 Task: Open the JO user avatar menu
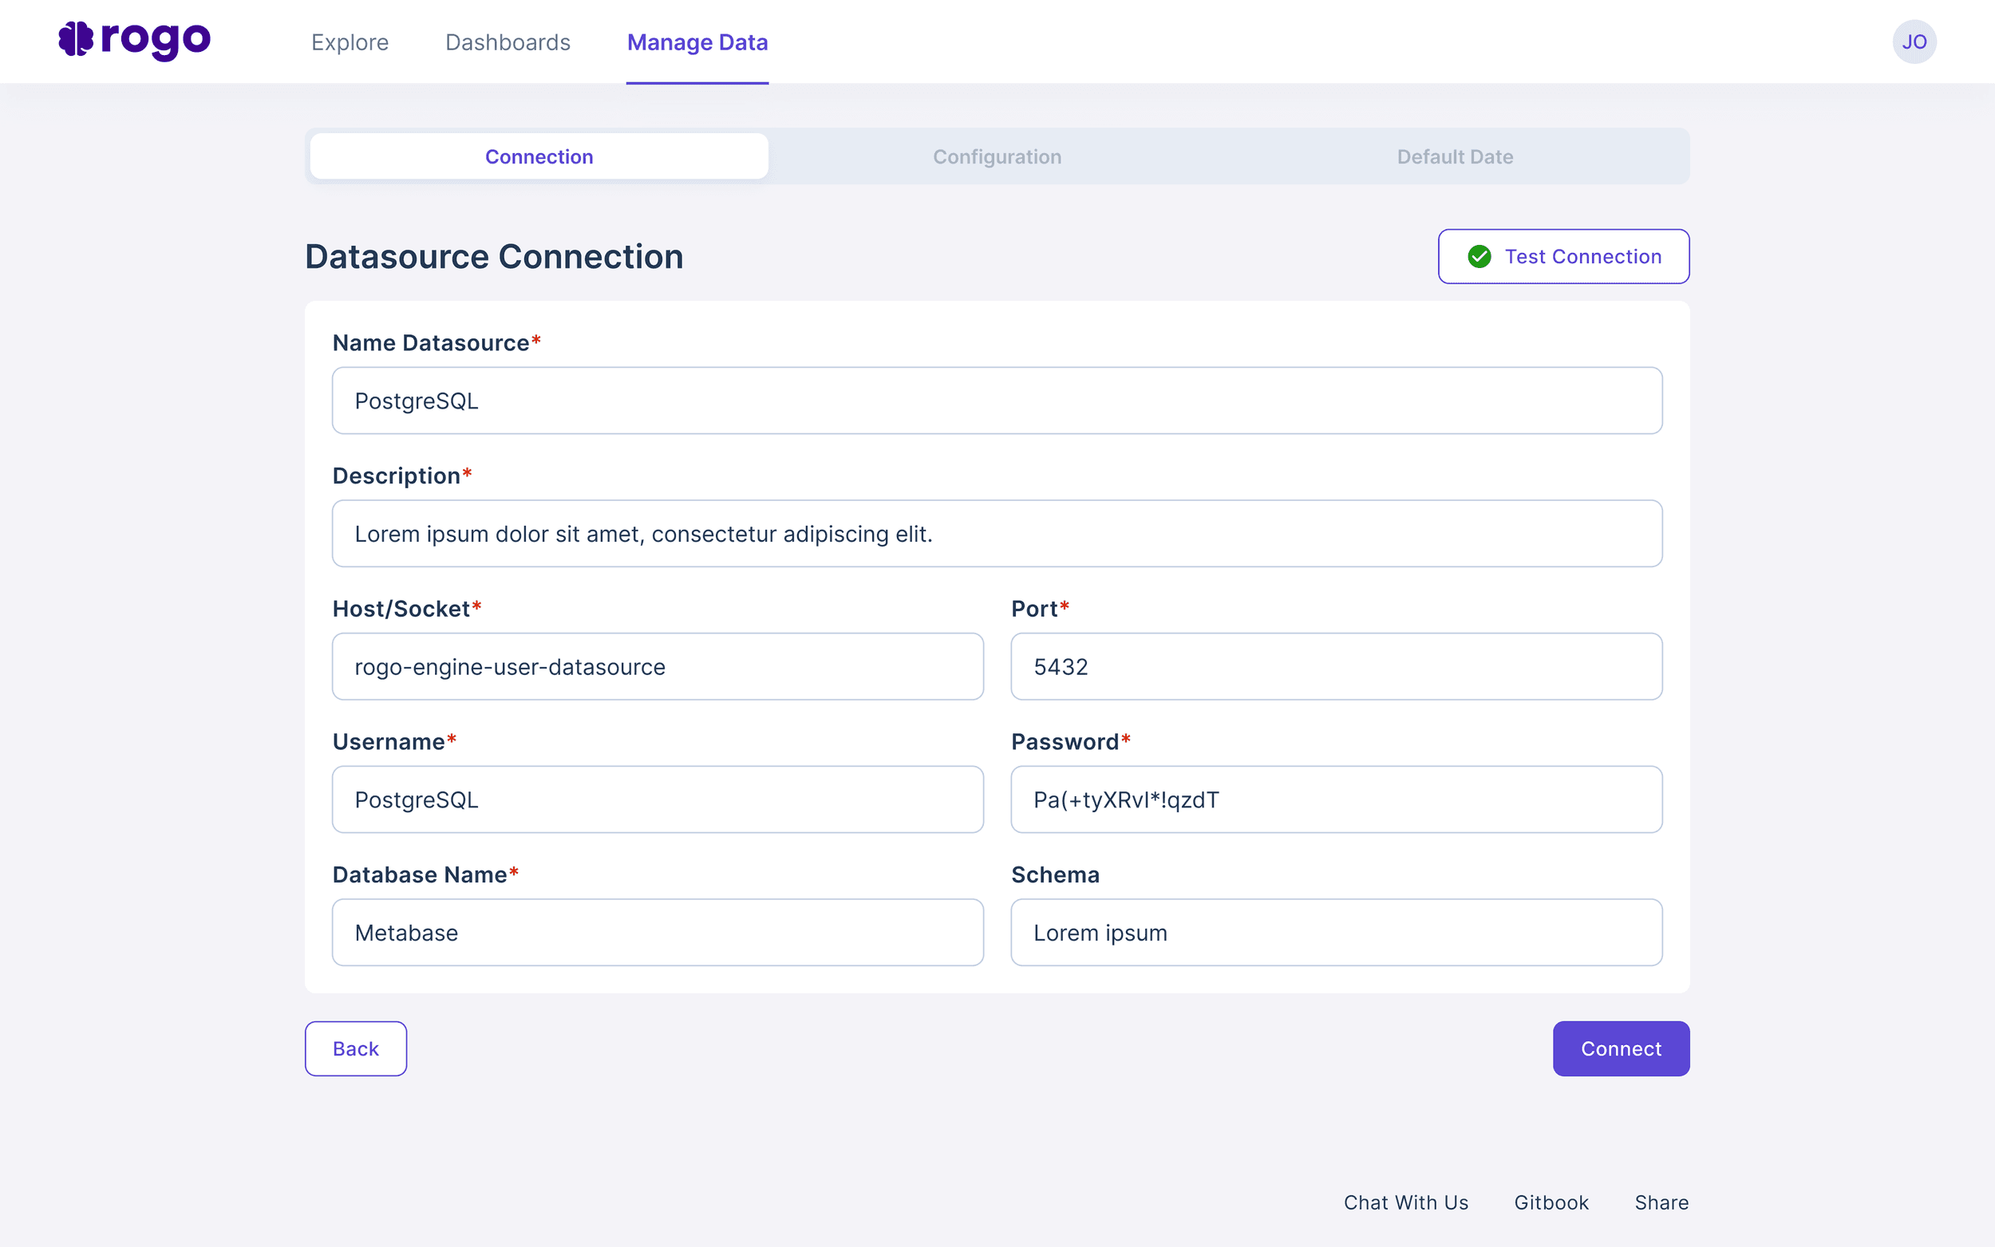[1914, 42]
